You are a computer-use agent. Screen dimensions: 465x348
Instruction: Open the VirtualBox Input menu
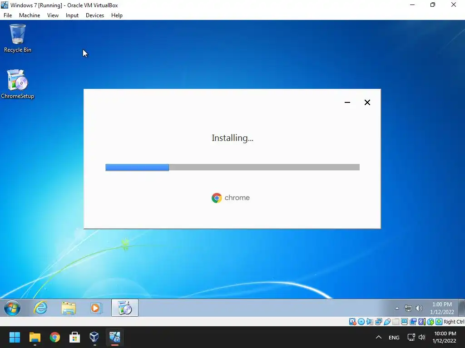[x=72, y=15]
